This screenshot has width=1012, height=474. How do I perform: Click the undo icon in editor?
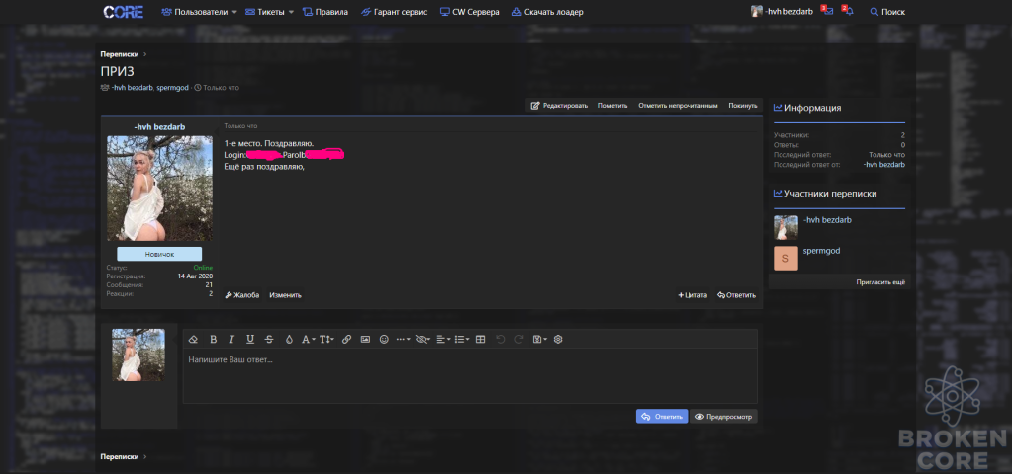501,340
